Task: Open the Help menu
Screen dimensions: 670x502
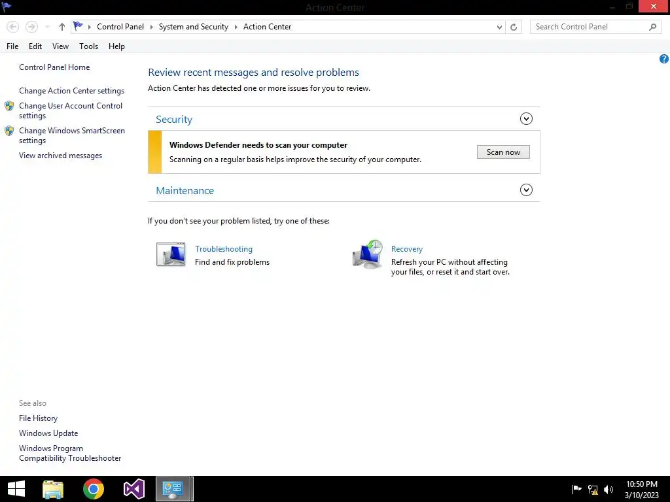Action: (x=116, y=46)
